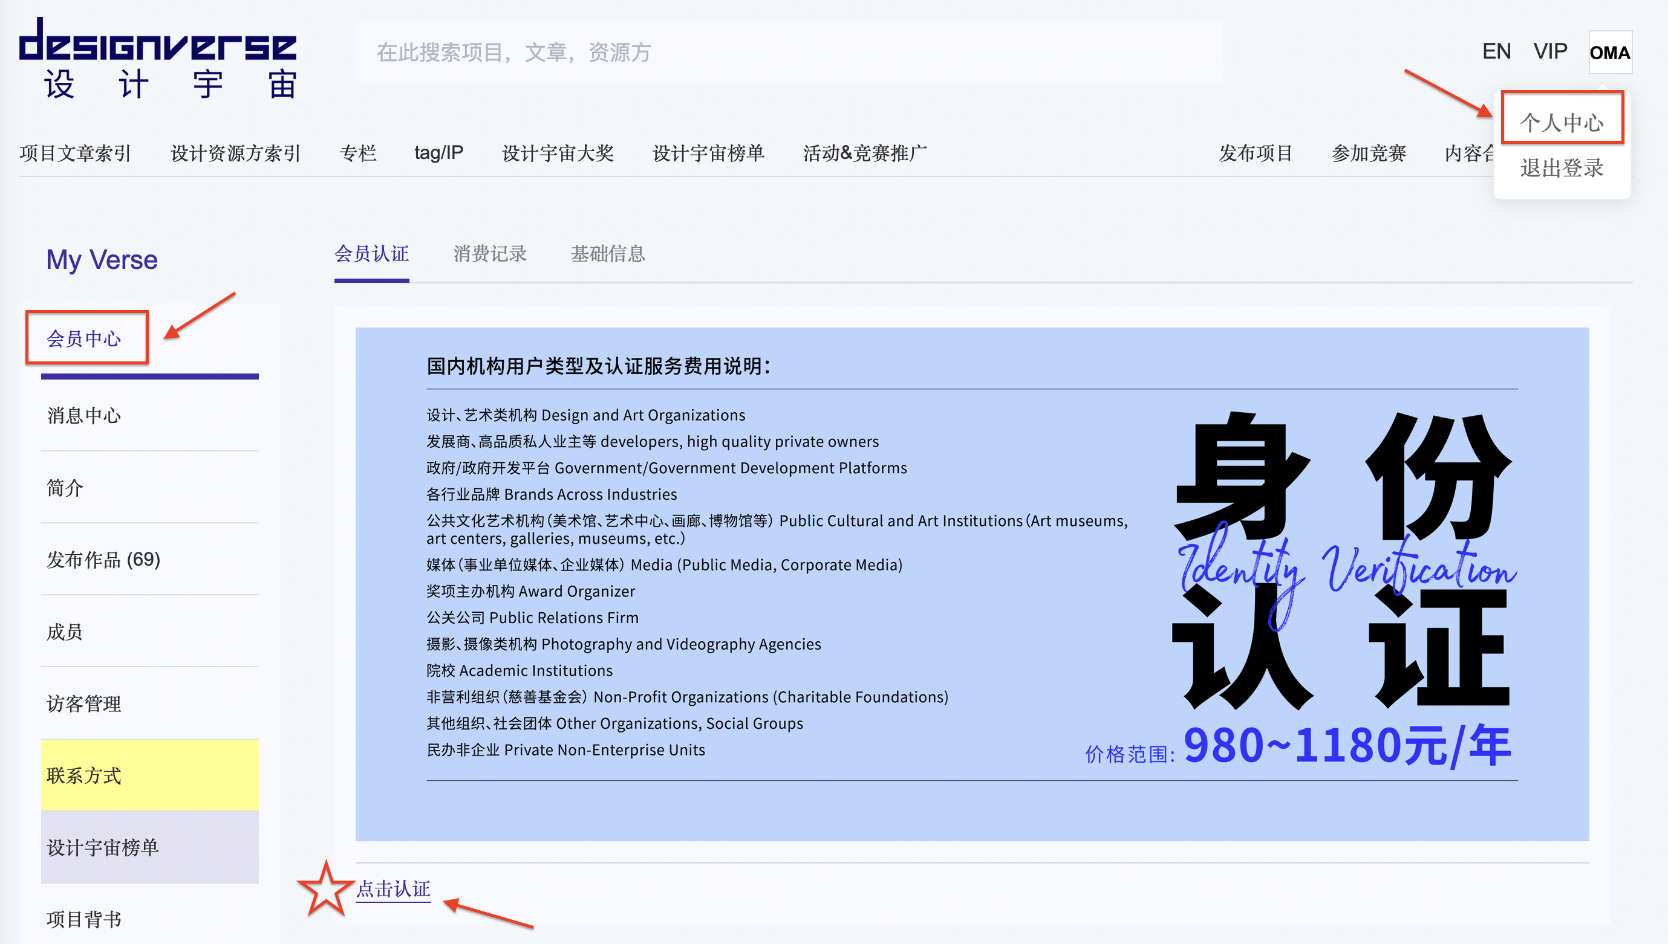Open the VIP page
Viewport: 1668px width, 944px height.
pyautogui.click(x=1551, y=51)
